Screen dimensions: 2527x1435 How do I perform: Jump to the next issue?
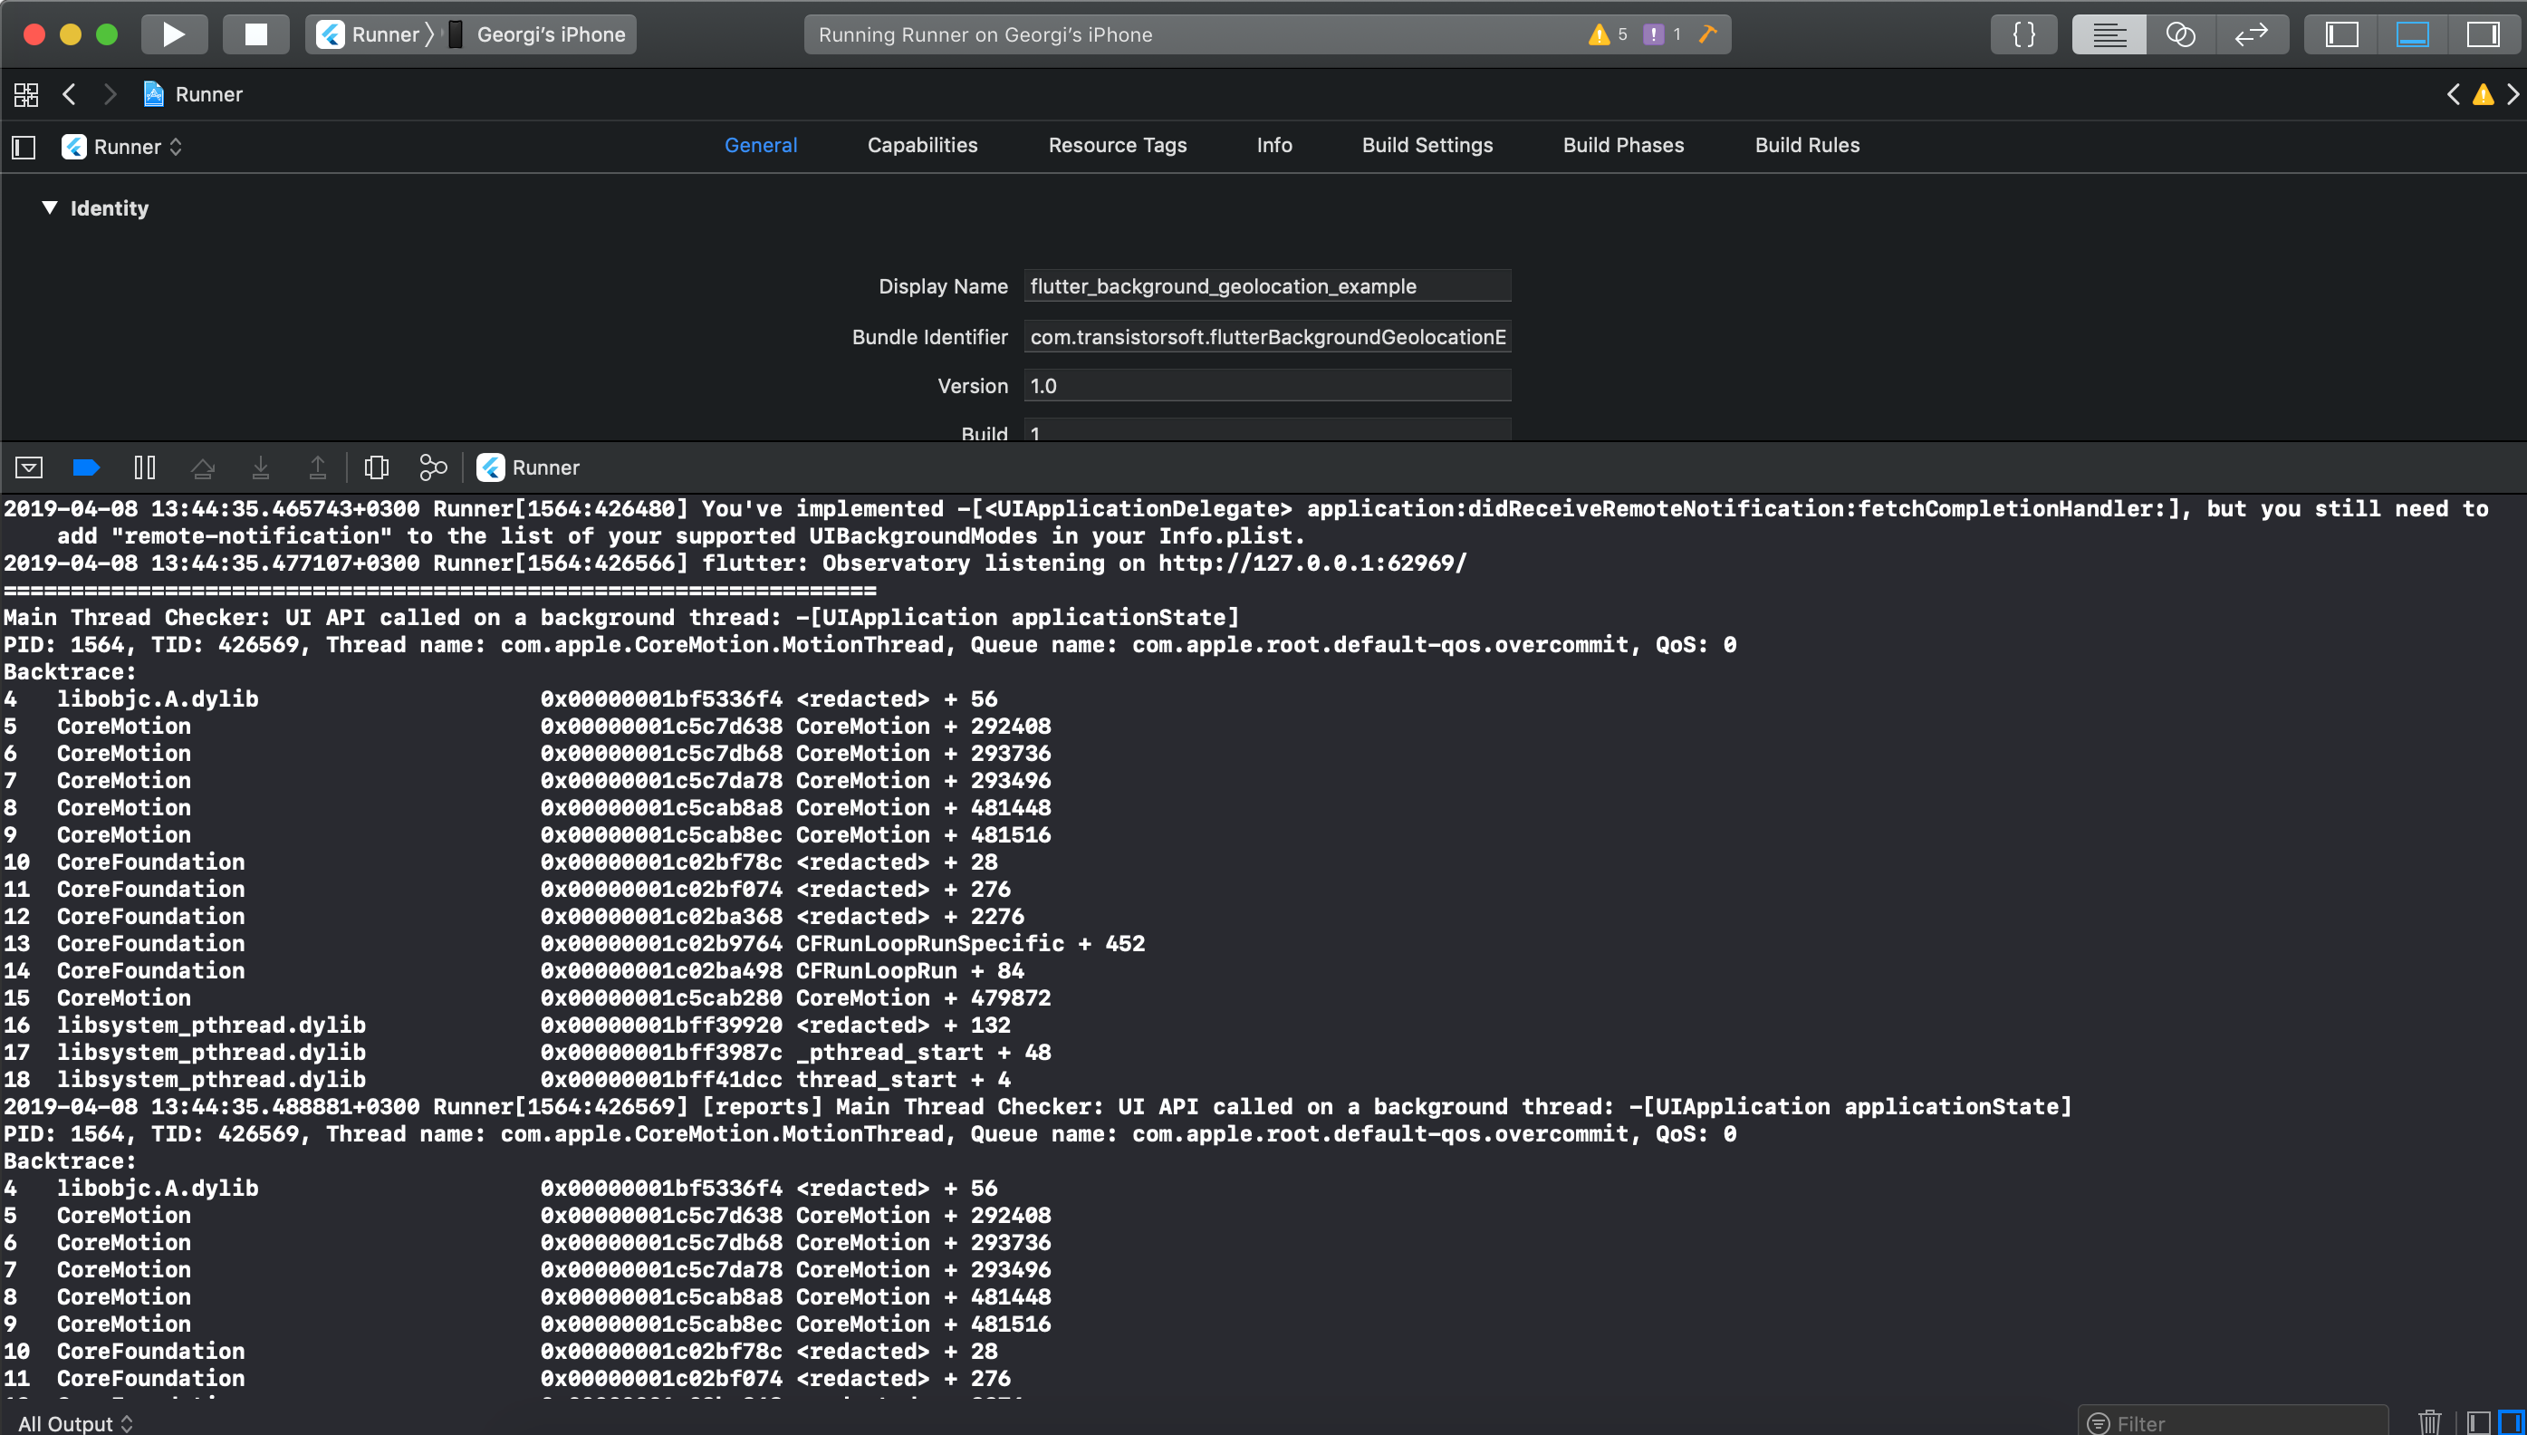[x=2513, y=94]
